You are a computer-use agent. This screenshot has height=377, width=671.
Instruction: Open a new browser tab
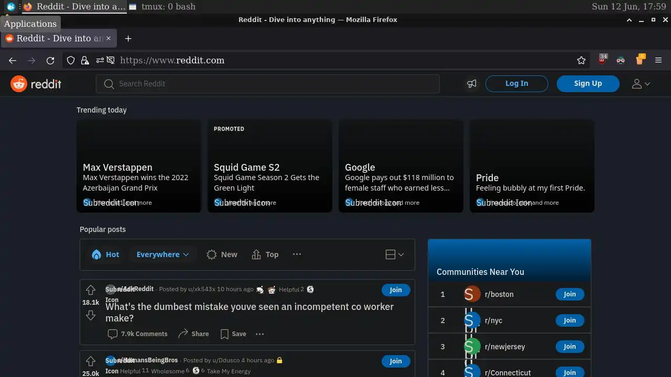[128, 38]
